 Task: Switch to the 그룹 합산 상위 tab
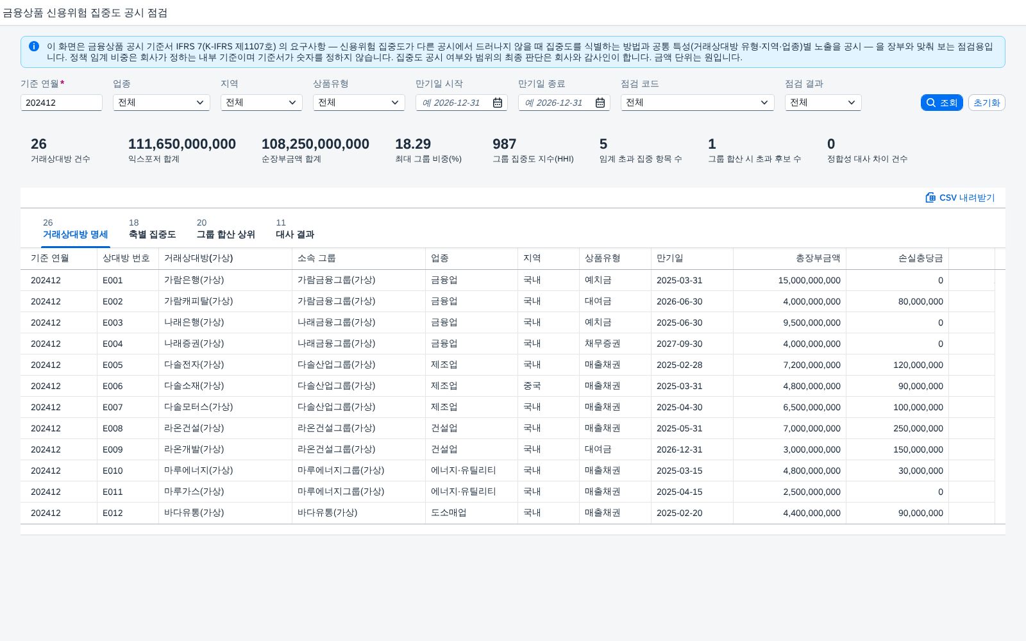(226, 229)
